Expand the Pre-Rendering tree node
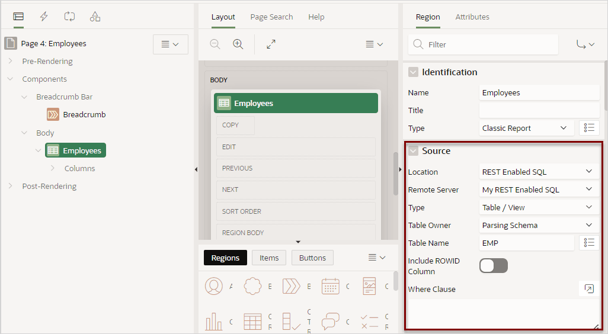The height and width of the screenshot is (334, 608). [10, 61]
